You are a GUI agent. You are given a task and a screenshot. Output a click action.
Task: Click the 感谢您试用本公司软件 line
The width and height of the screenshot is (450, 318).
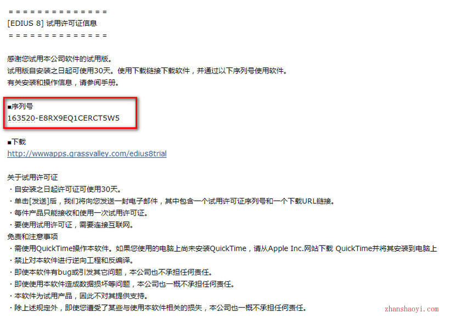pyautogui.click(x=59, y=59)
